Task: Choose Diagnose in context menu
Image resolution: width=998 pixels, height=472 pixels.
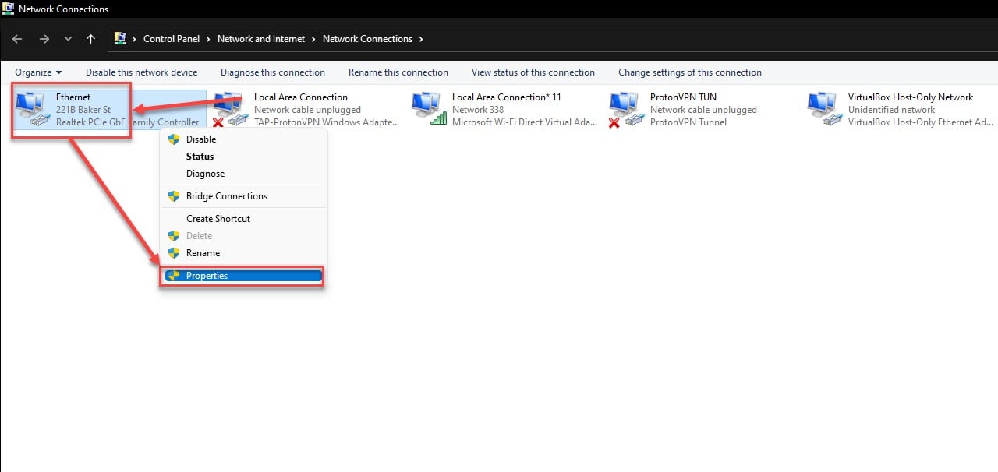Action: click(x=243, y=174)
